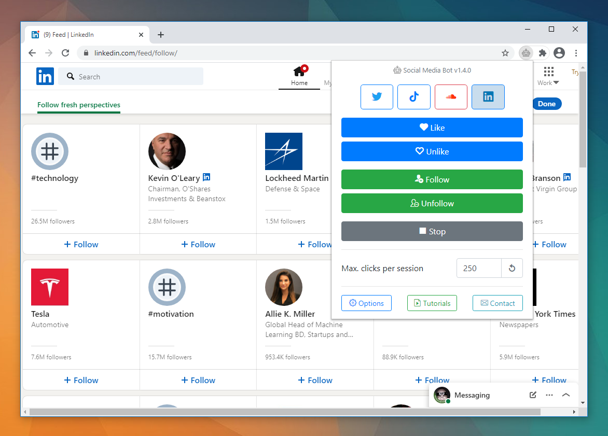Image resolution: width=608 pixels, height=436 pixels.
Task: Open Kevin O'Leary's name link
Action: [x=174, y=178]
